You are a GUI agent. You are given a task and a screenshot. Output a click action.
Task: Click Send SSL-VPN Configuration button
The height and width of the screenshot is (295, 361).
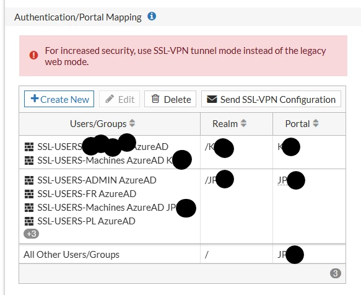click(x=271, y=99)
